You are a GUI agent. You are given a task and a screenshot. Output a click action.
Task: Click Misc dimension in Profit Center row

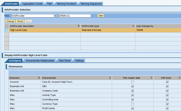(25, 108)
